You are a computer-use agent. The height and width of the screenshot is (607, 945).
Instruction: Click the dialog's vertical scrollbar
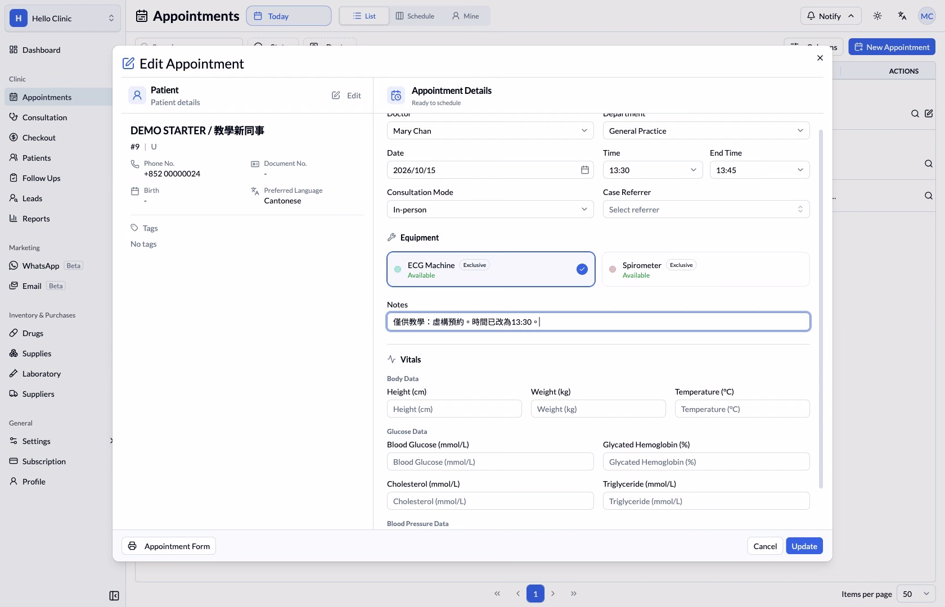[821, 309]
